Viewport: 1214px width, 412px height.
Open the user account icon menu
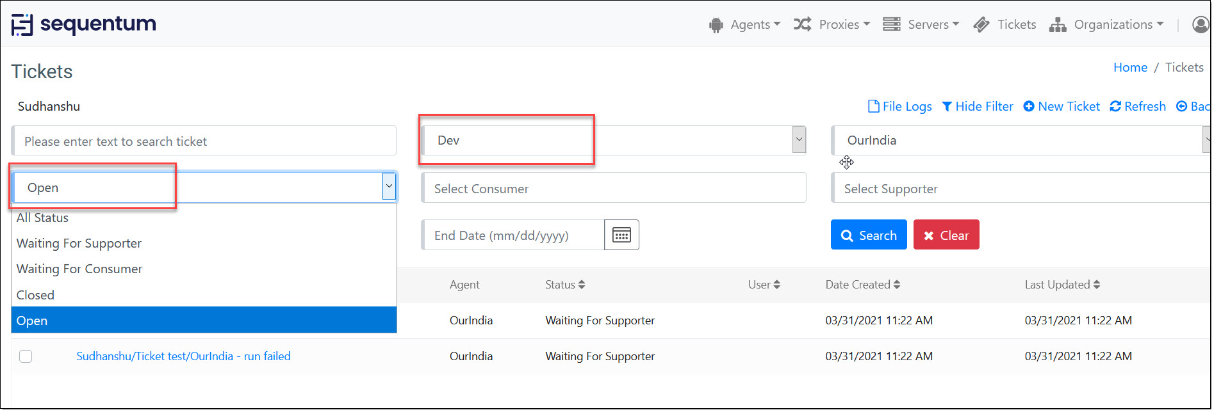coord(1201,24)
